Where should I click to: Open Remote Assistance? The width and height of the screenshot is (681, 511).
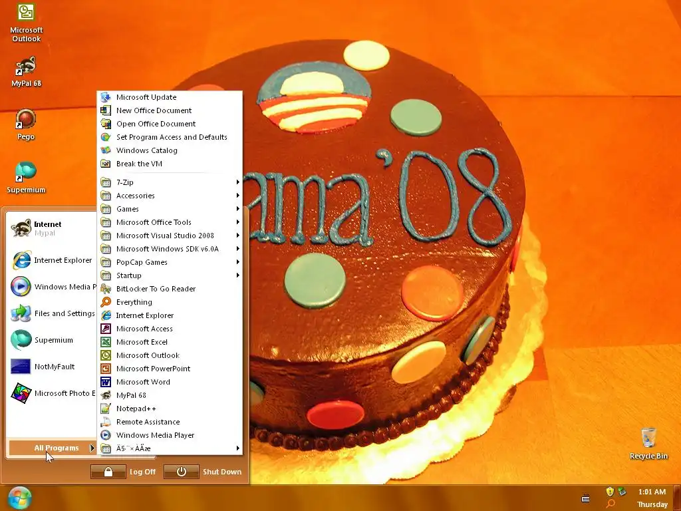pyautogui.click(x=170, y=422)
